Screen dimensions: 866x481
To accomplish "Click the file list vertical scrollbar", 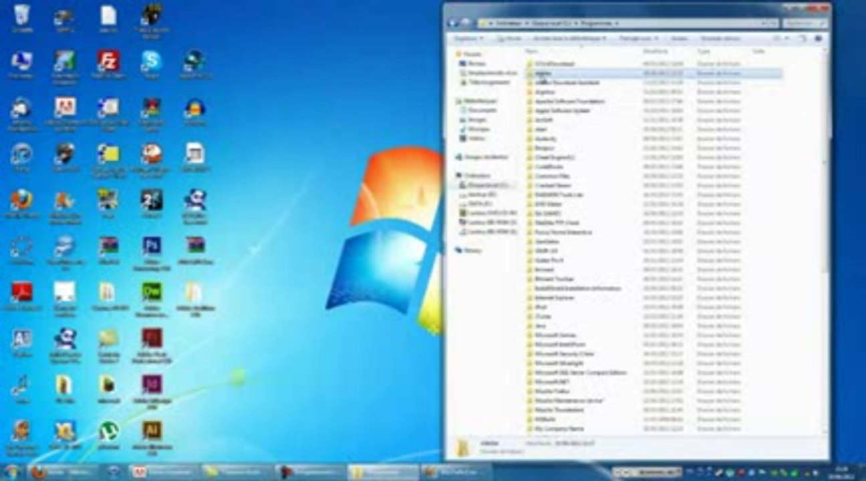I will coord(825,160).
